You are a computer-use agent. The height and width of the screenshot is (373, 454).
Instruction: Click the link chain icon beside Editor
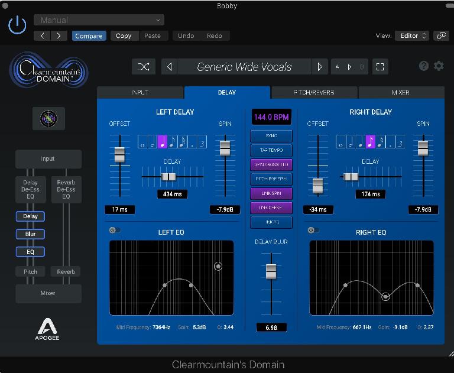(441, 35)
